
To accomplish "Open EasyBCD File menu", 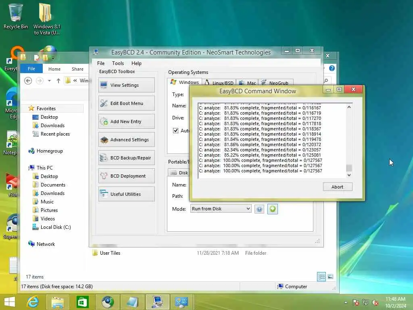I will tap(100, 63).
